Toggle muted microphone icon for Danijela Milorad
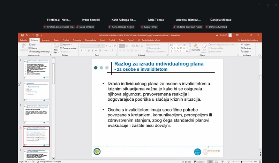This screenshot has width=279, height=163. point(206,27)
